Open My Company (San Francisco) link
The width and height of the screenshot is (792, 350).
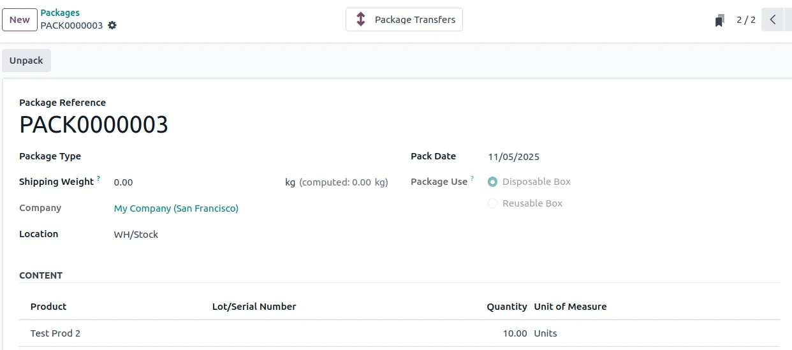pos(176,208)
